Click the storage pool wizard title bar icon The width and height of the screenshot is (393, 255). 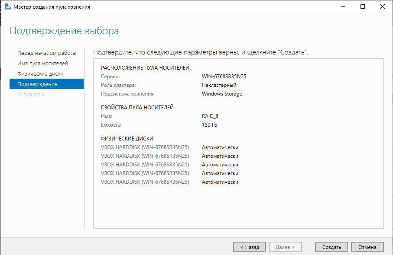click(7, 7)
